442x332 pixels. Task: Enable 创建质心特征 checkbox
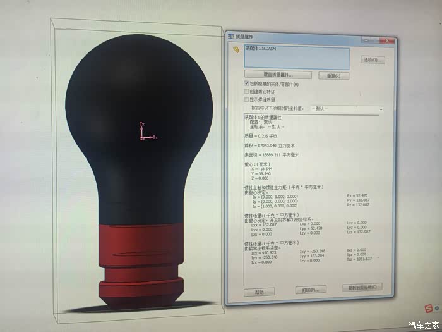pyautogui.click(x=246, y=91)
